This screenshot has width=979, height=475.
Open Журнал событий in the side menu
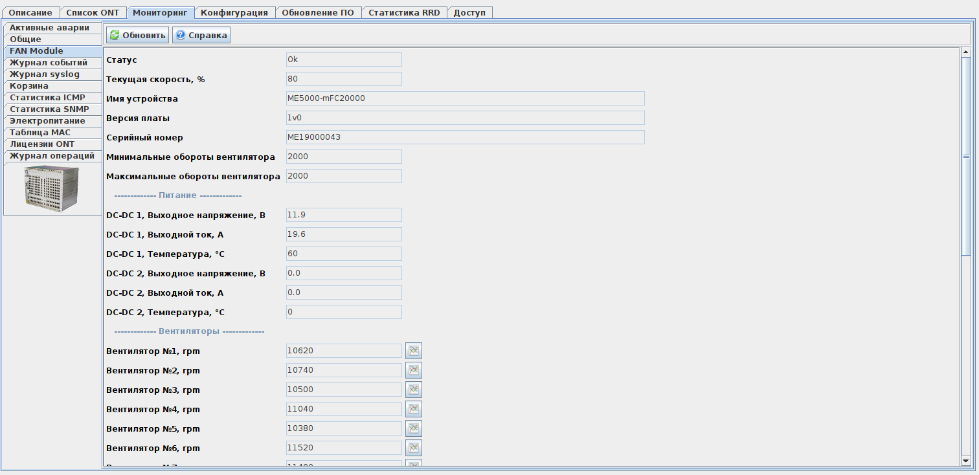(53, 63)
